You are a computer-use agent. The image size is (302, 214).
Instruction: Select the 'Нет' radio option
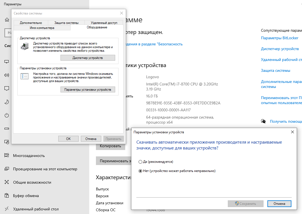point(140,171)
